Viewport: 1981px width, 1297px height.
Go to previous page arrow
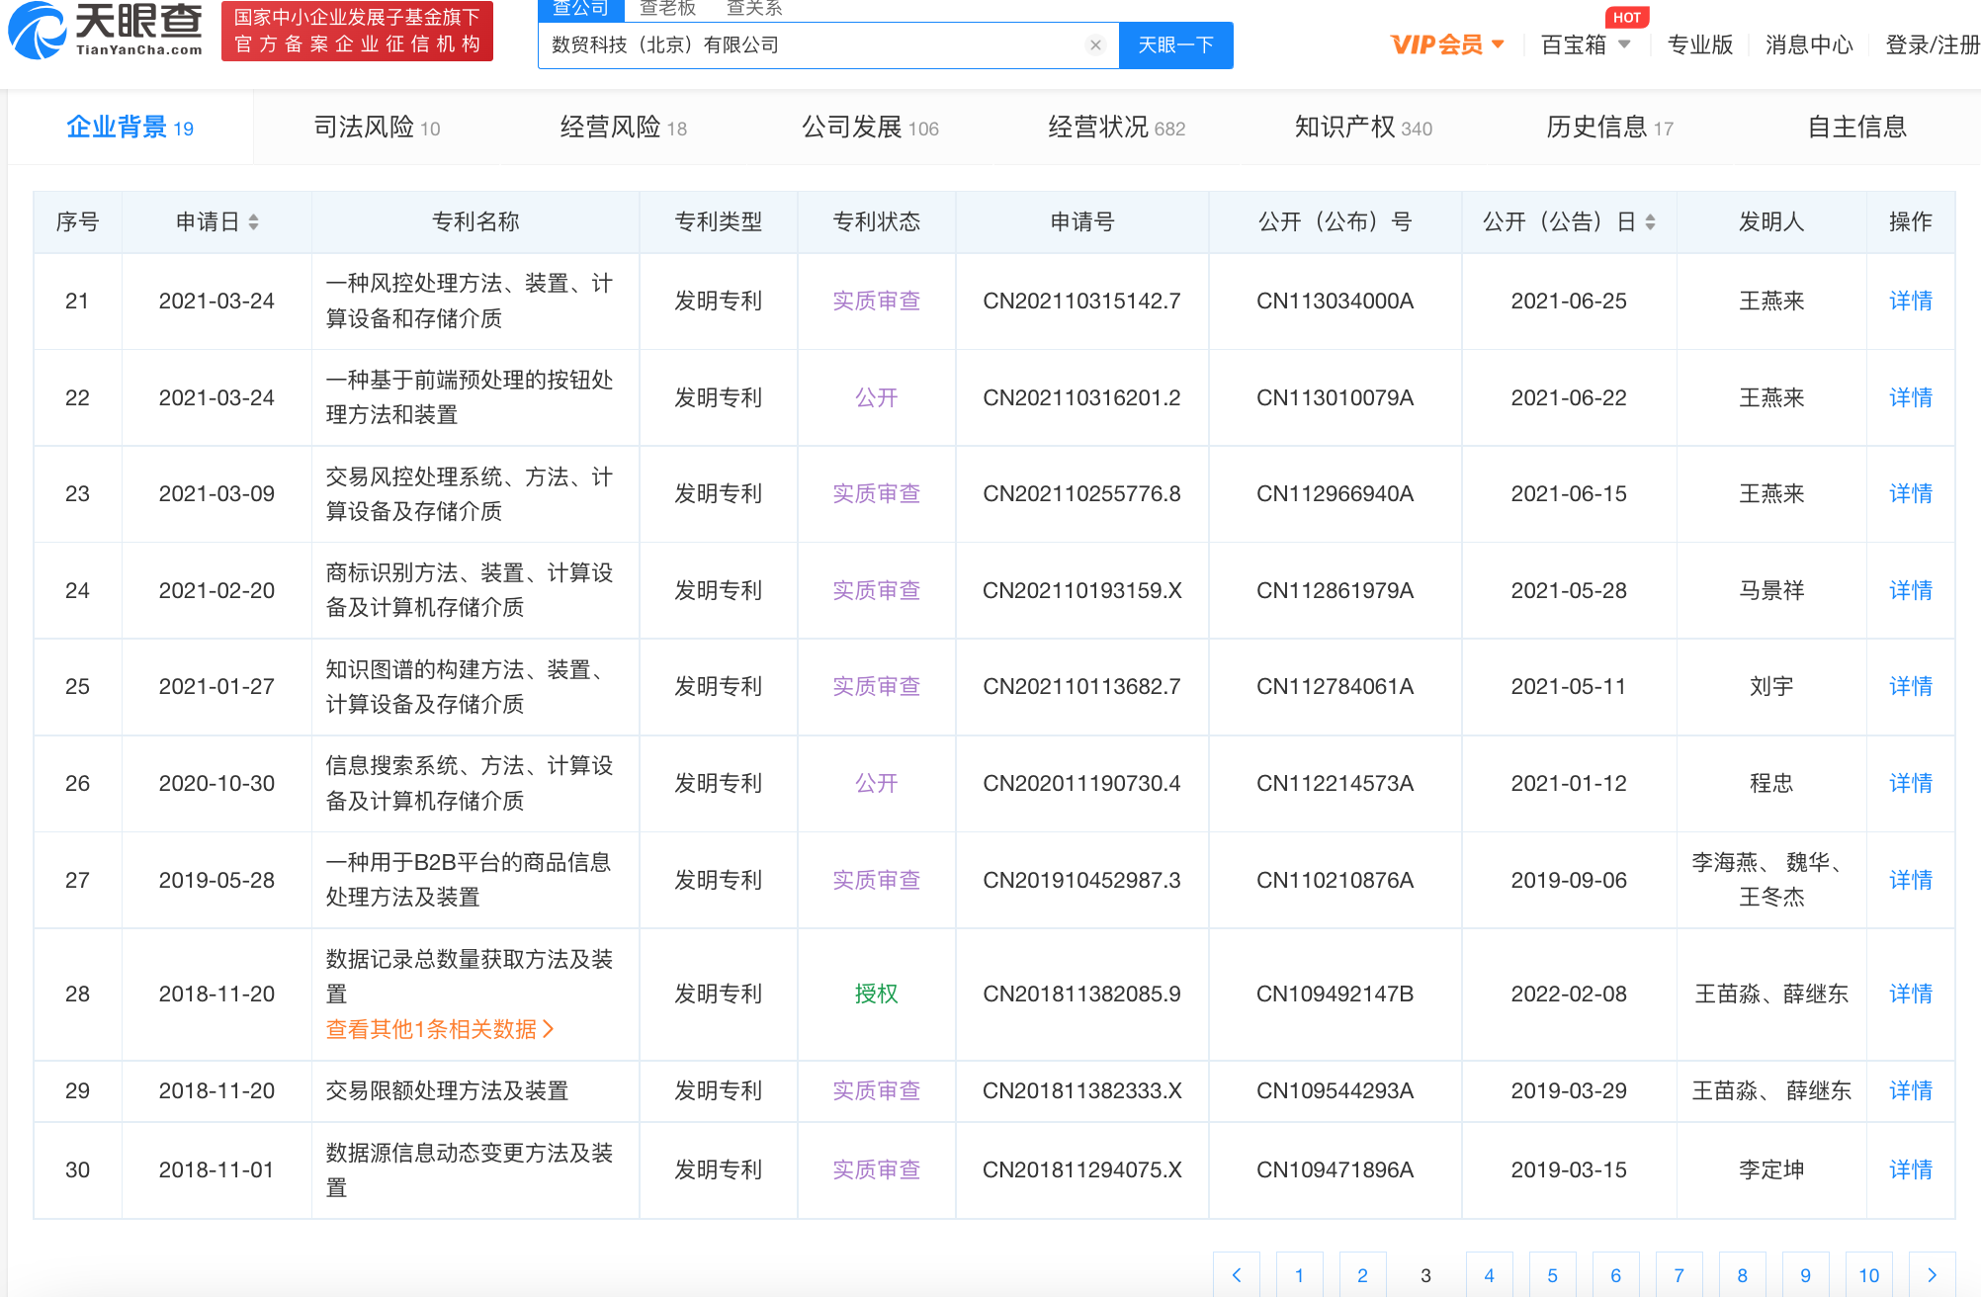tap(1237, 1274)
